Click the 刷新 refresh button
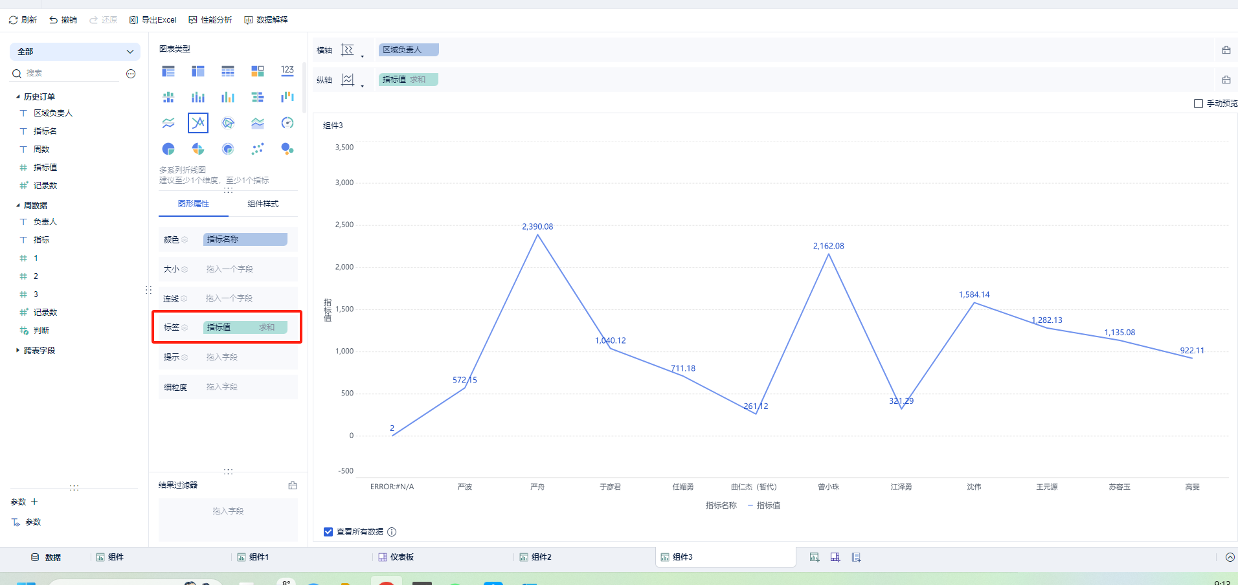 point(23,20)
